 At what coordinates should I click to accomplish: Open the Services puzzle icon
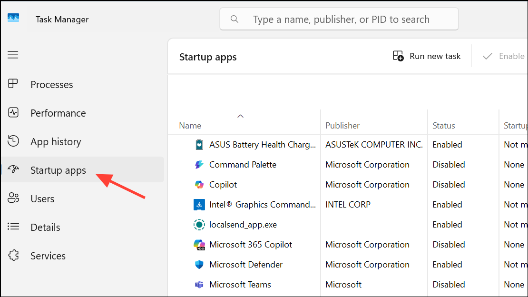coord(13,256)
